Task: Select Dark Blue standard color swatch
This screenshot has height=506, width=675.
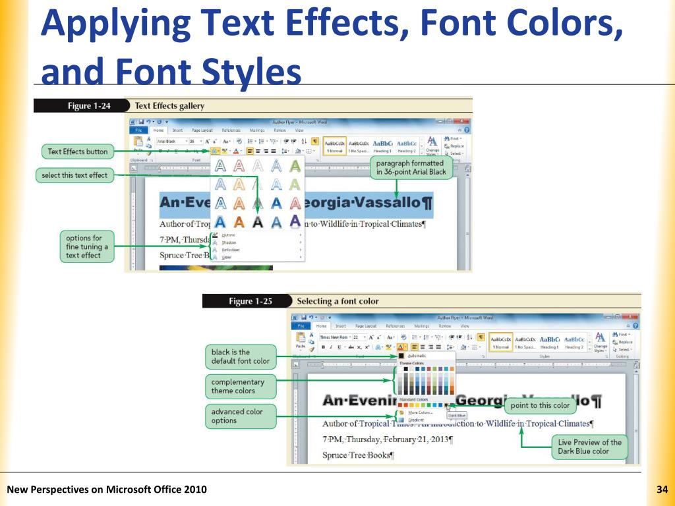Action: click(446, 405)
